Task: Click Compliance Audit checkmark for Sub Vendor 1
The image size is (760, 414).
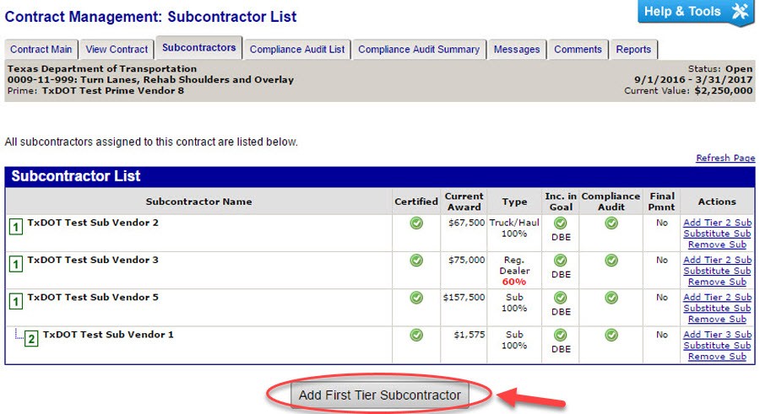Action: (611, 335)
